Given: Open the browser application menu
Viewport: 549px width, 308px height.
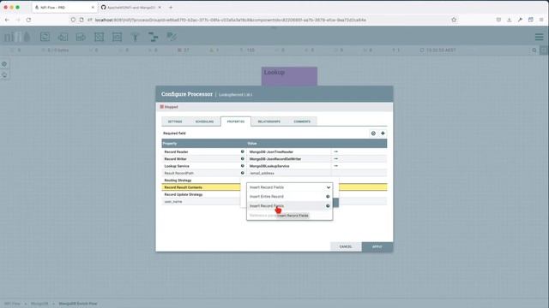Looking at the screenshot, I should (541, 20).
